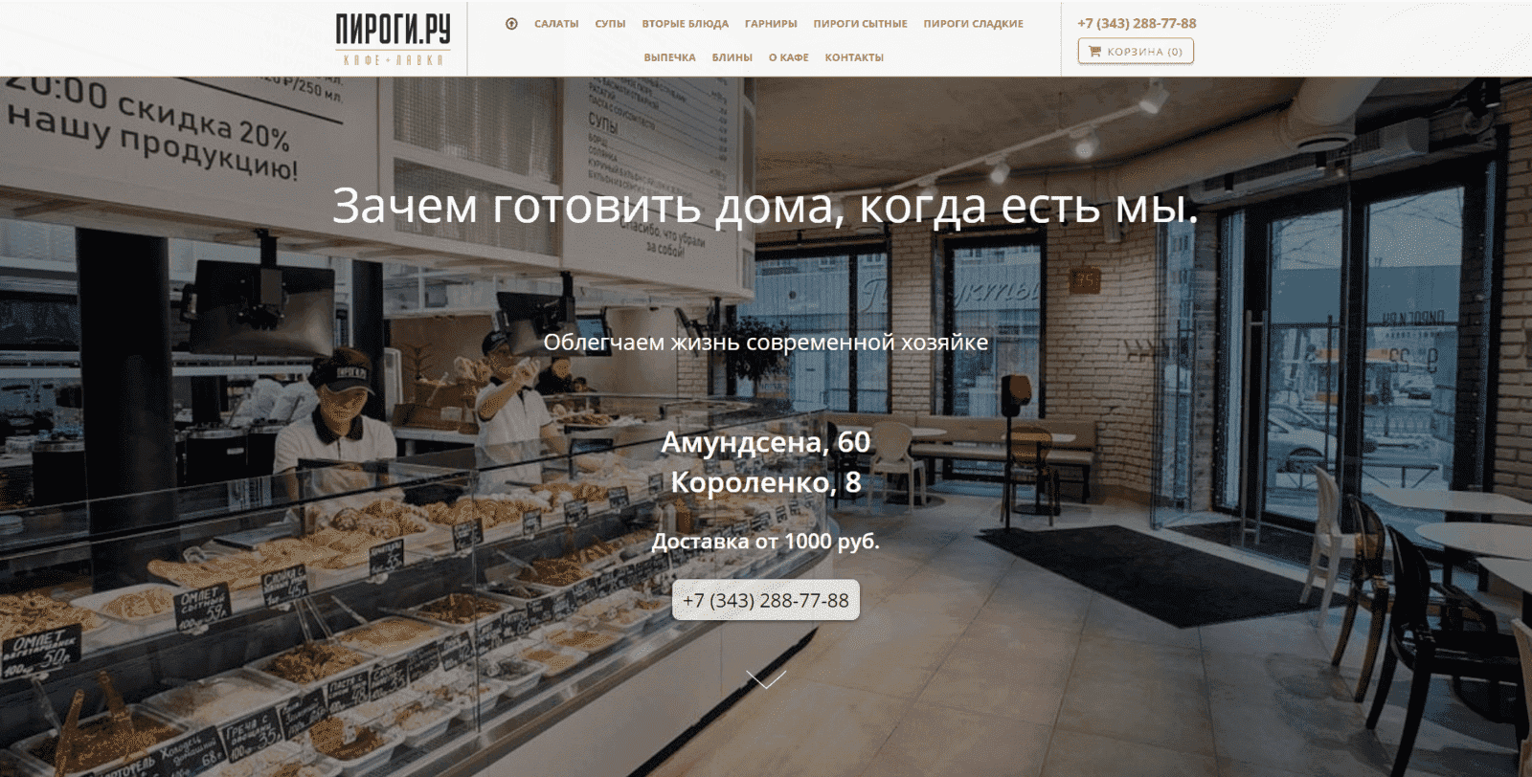
Task: Click the scroll-down chevron arrow
Action: 766,679
